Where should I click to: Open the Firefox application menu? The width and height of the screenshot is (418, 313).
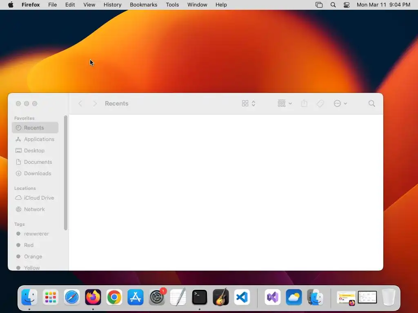(31, 5)
